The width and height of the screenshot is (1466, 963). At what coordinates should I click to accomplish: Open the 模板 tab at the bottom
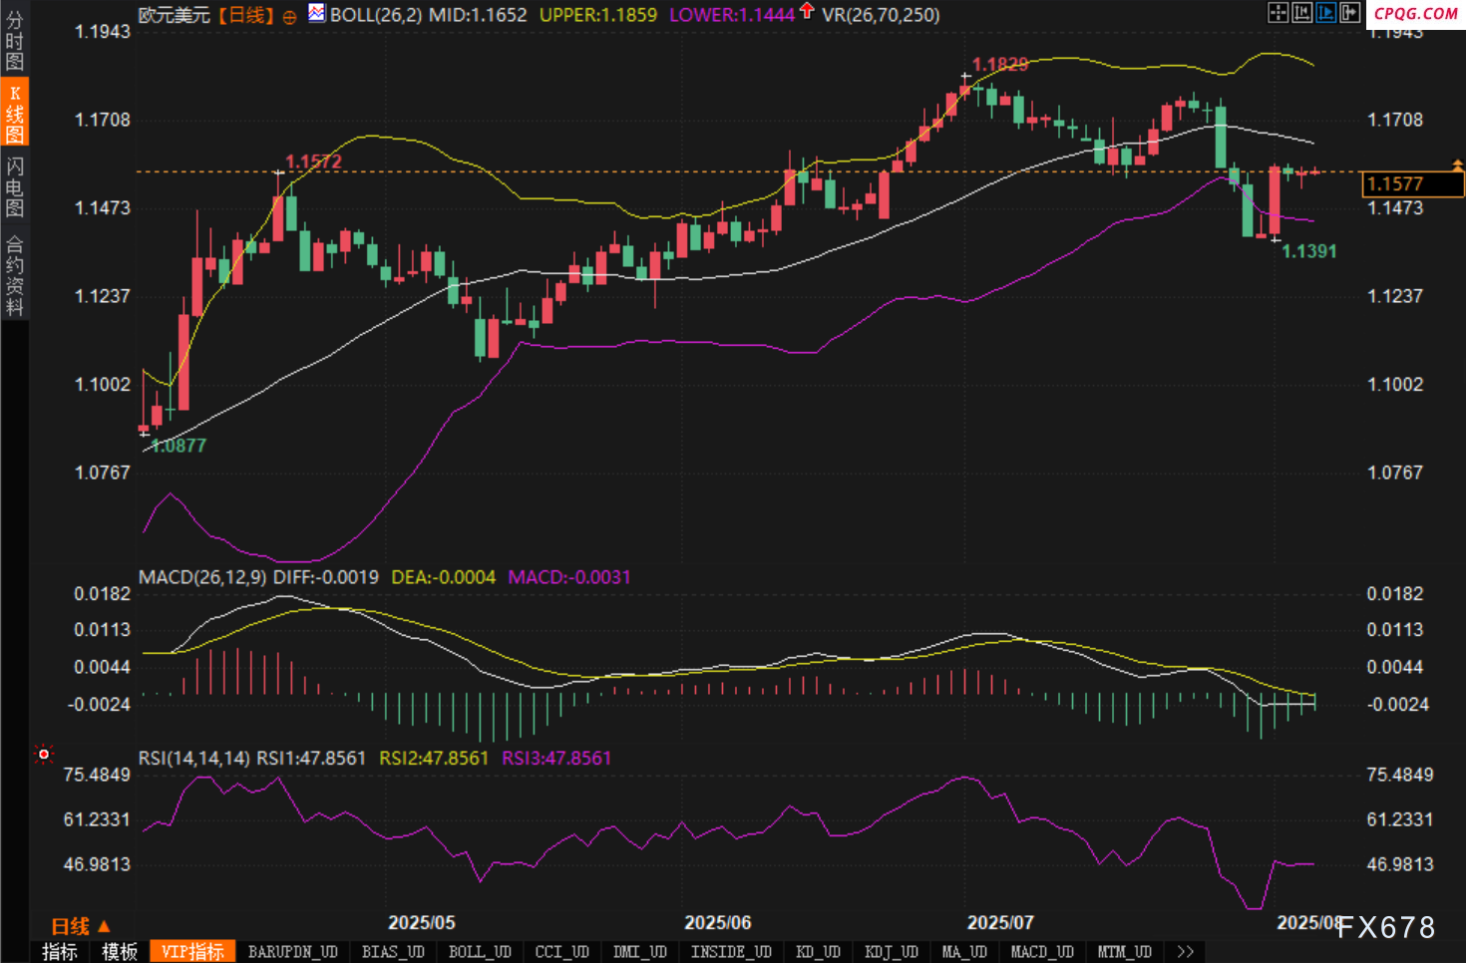click(x=120, y=952)
